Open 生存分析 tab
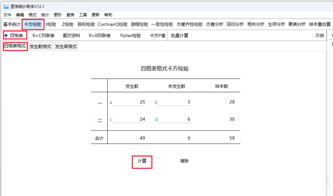Viewport: 333px width, 196px height. click(276, 24)
